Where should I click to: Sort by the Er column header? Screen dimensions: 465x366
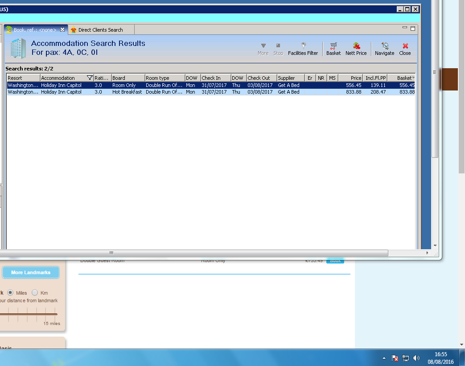tap(310, 78)
